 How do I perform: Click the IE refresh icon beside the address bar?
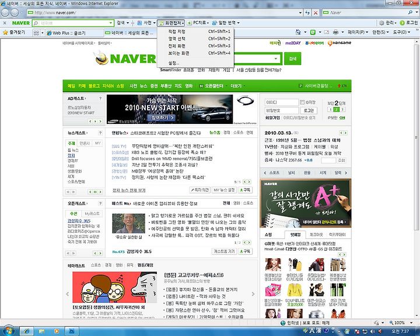pos(307,13)
